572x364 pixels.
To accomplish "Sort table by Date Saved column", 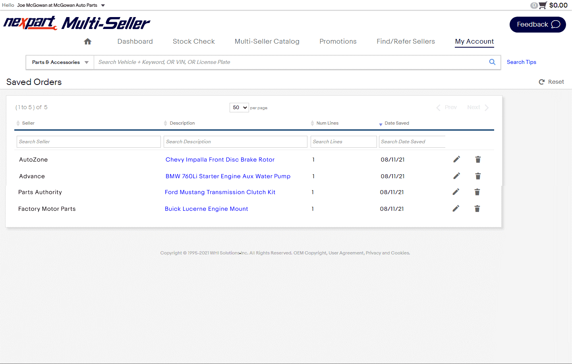I will click(396, 123).
